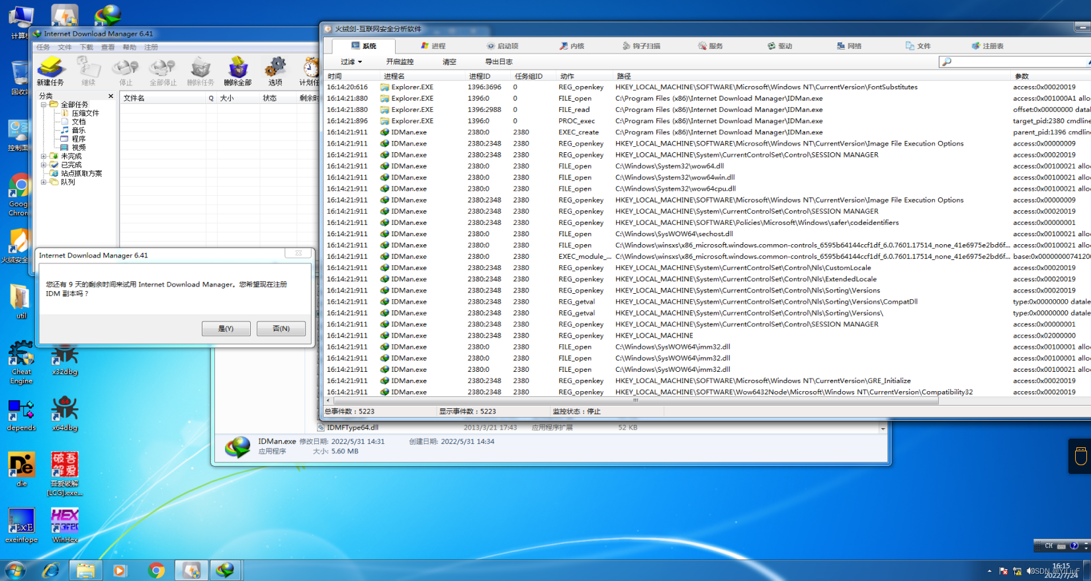The image size is (1091, 581).
Task: Open depends desktop icon
Action: click(x=21, y=416)
